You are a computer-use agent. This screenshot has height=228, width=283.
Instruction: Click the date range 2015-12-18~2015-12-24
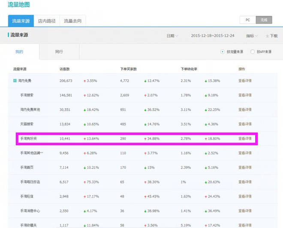(213, 36)
